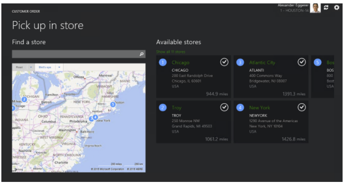Viewport: 346px width, 186px height.
Task: Open the Bird's eye dropdown arrow
Action: click(x=59, y=67)
